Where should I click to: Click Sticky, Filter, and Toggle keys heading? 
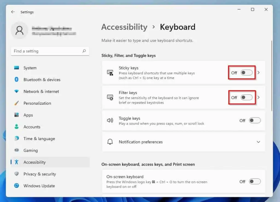click(x=129, y=55)
